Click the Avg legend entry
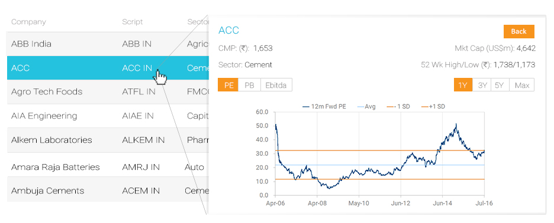The height and width of the screenshot is (223, 554). click(x=366, y=106)
